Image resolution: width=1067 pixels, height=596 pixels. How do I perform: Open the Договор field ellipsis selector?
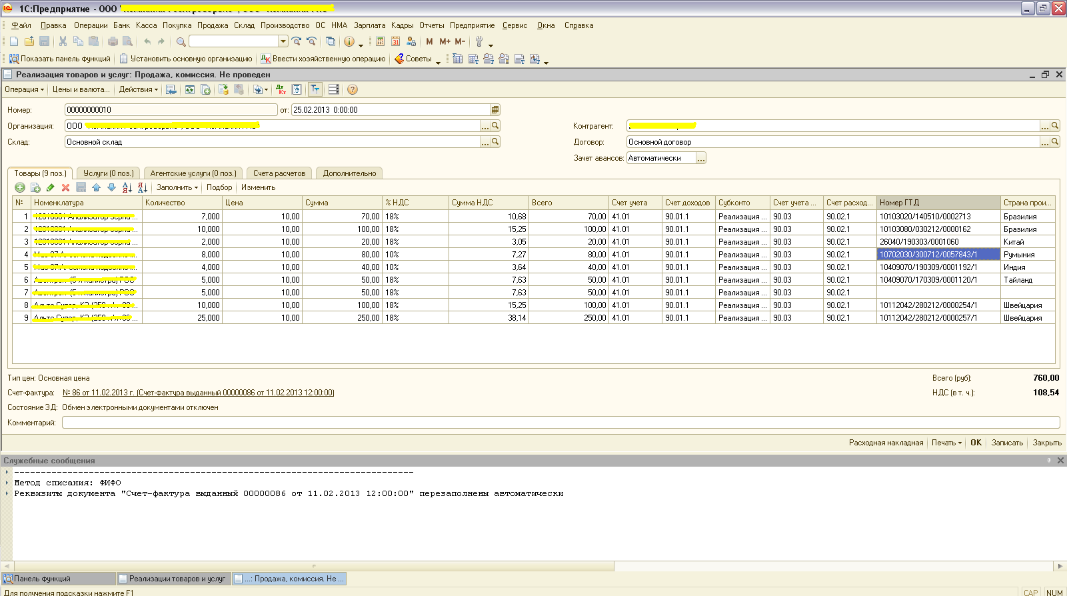coord(1045,142)
